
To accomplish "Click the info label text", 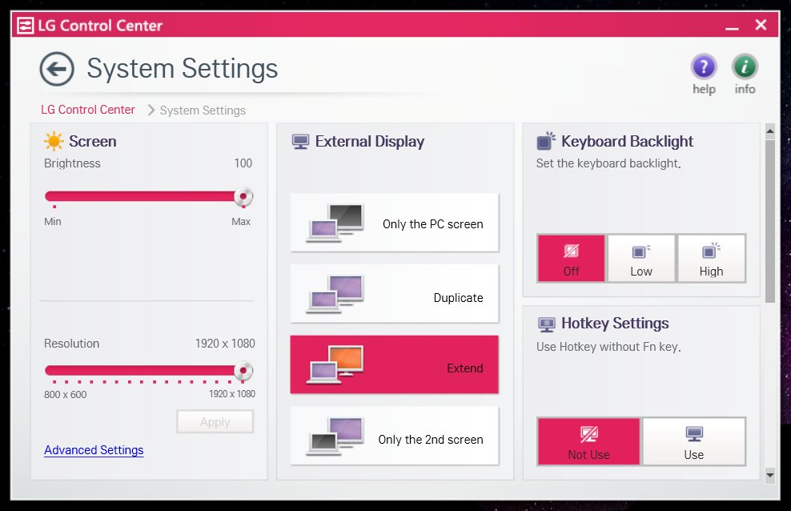I will 745,89.
